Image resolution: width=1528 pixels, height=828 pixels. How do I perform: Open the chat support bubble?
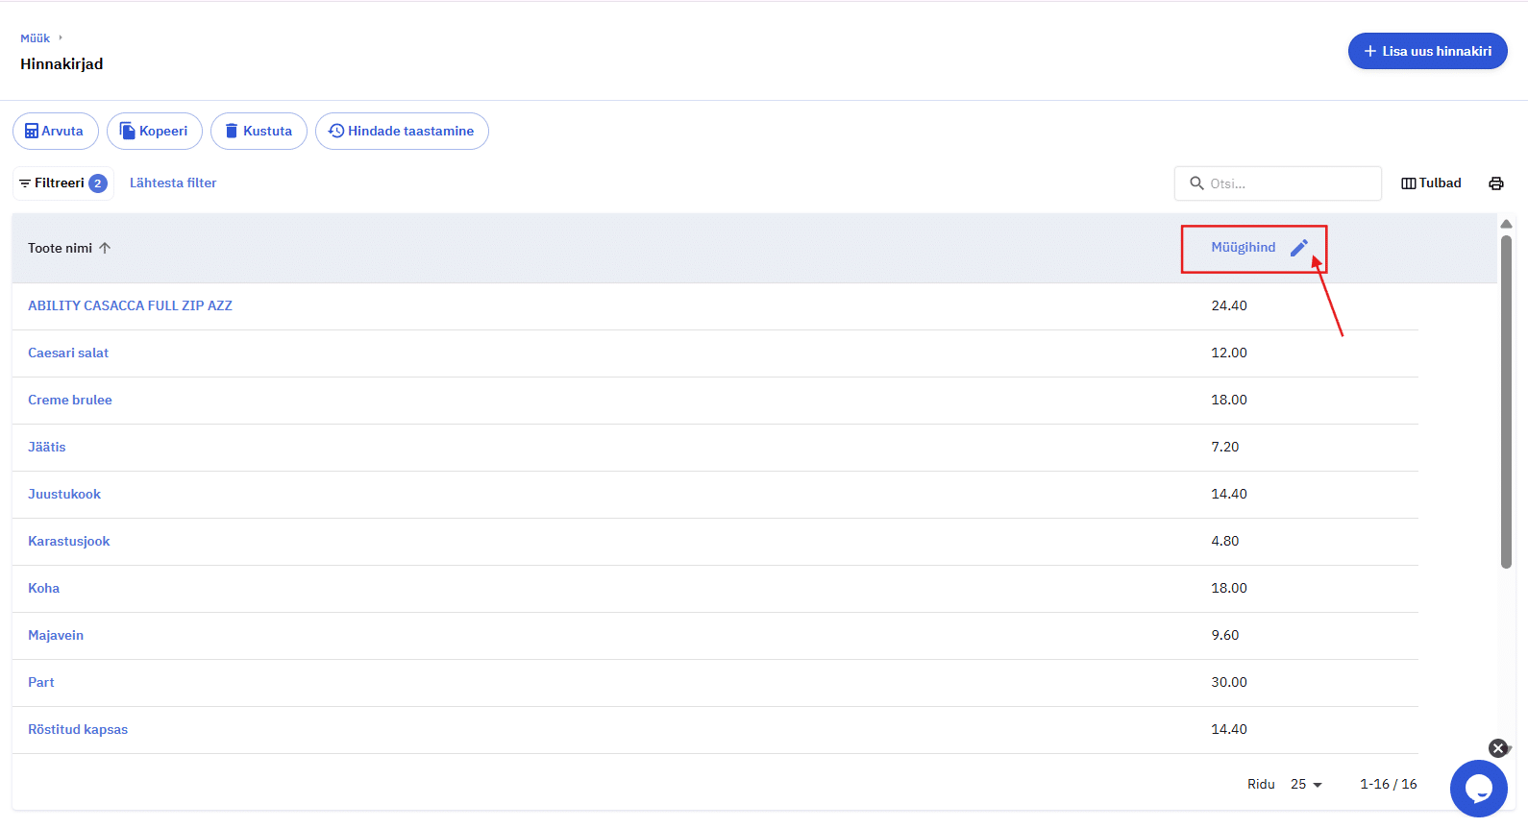coord(1478,788)
